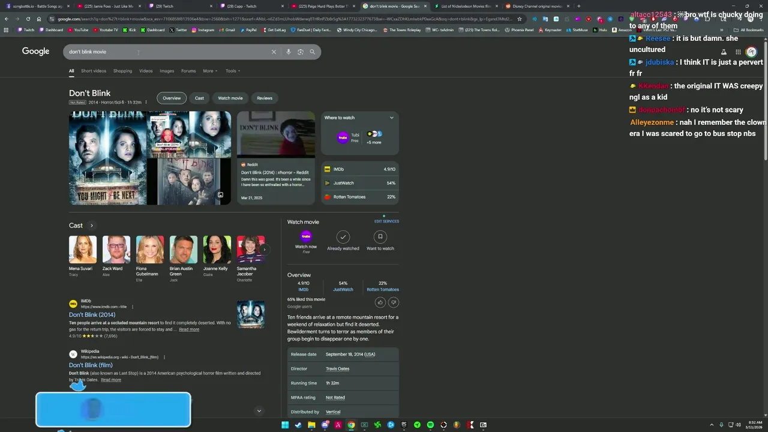
Task: Switch to the Forums search tab
Action: [188, 71]
